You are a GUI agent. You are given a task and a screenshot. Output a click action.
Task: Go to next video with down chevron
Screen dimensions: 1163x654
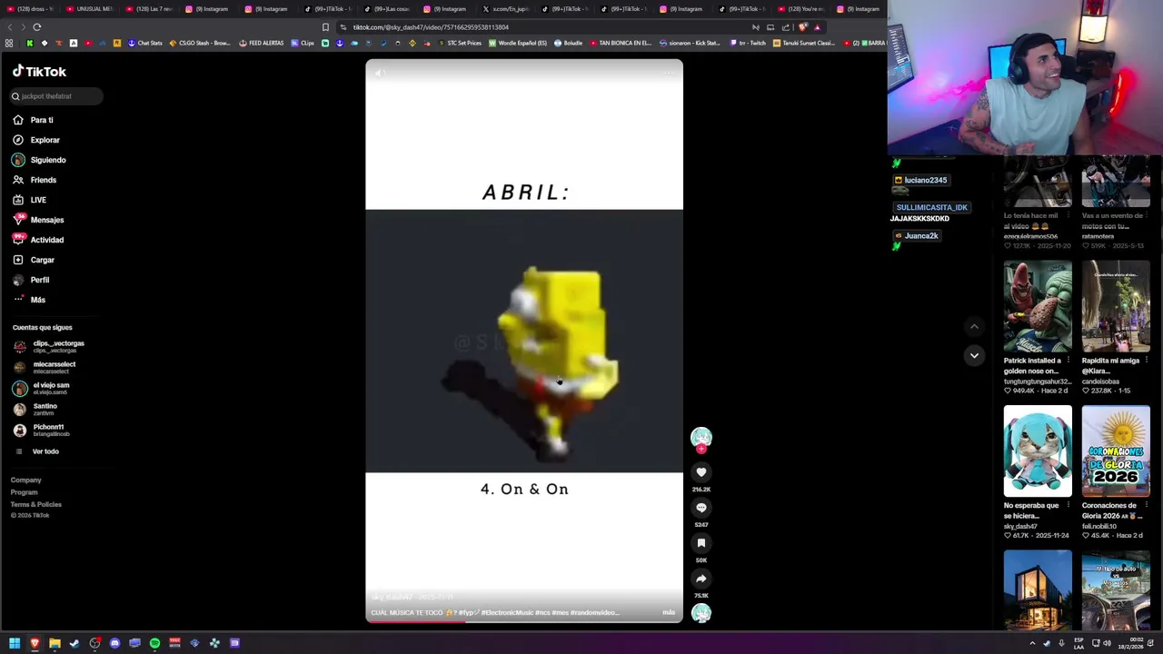[x=974, y=355]
